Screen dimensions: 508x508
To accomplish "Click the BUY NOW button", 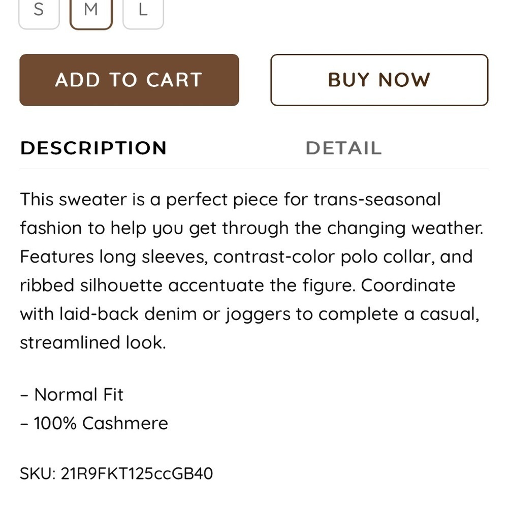I will (x=379, y=80).
